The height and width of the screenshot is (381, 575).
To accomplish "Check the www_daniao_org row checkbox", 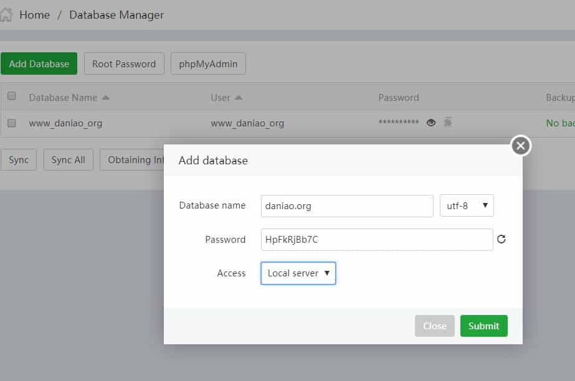I will (11, 123).
